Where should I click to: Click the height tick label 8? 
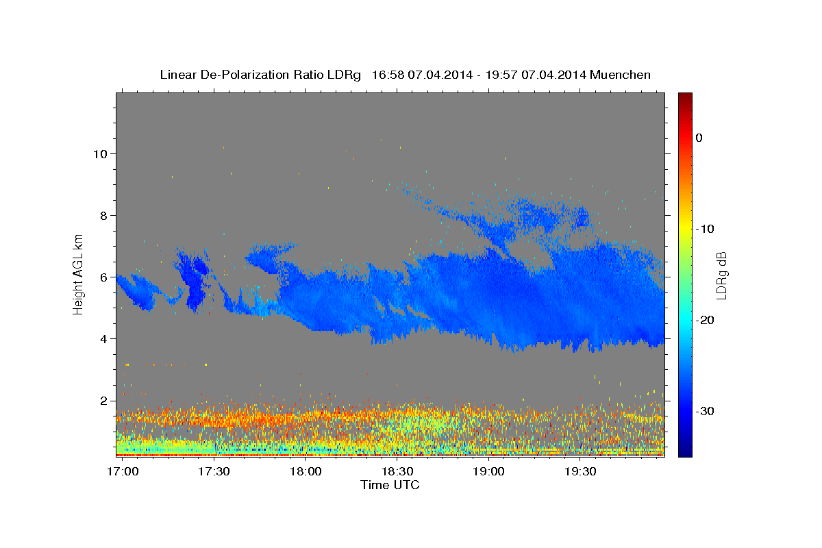point(103,215)
